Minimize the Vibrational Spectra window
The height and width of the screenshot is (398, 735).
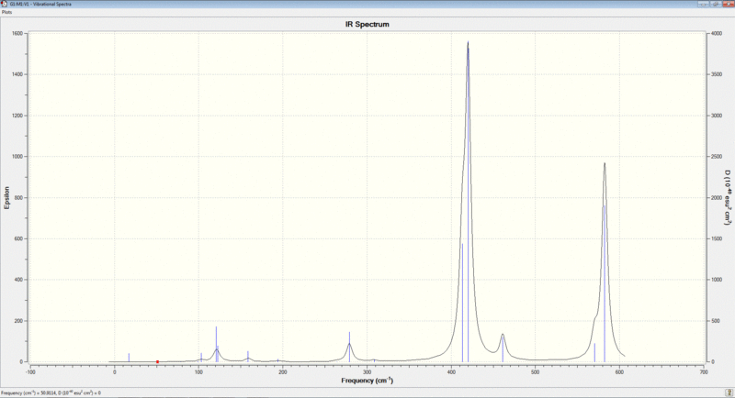(704, 4)
